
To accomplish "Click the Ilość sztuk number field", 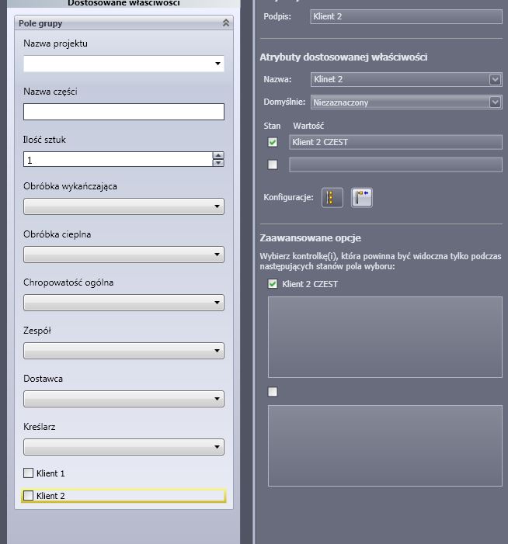I will point(118,159).
